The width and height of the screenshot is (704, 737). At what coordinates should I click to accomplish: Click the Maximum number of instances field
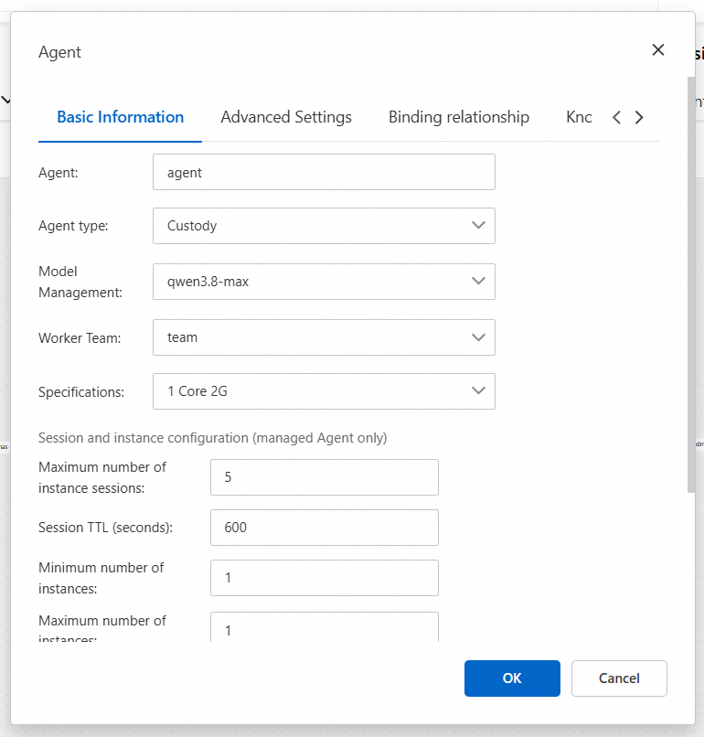coord(325,627)
